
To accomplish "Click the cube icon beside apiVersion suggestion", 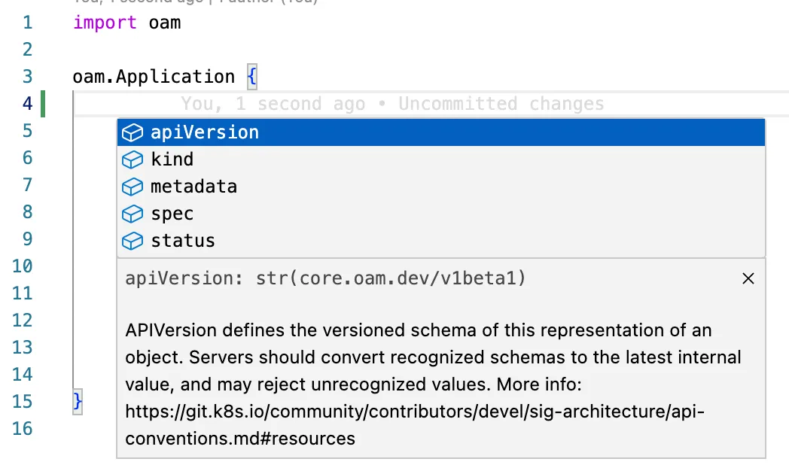I will click(x=133, y=133).
